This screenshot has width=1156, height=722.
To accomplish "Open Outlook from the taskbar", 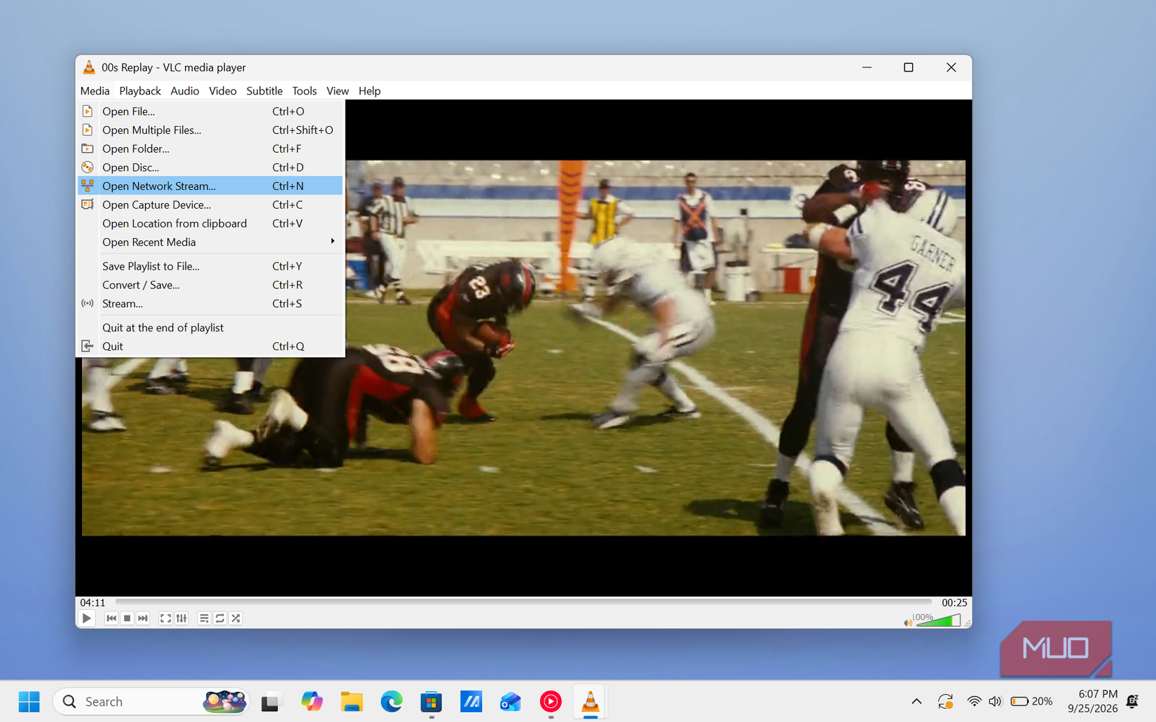I will [511, 701].
